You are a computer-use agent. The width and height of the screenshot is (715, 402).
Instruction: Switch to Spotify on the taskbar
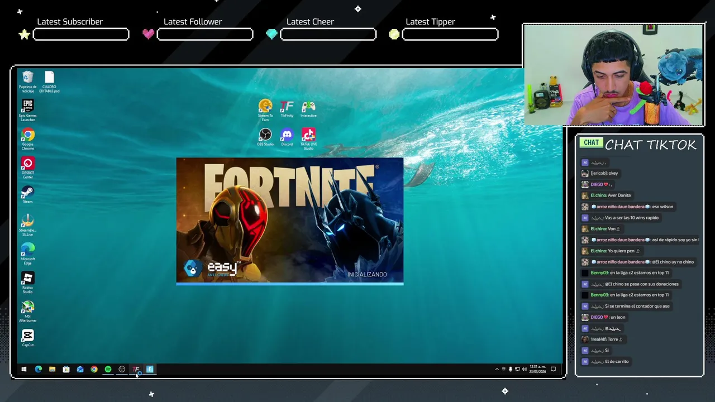(108, 369)
